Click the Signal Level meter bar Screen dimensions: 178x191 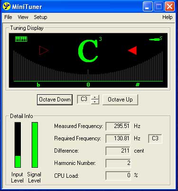(35, 145)
